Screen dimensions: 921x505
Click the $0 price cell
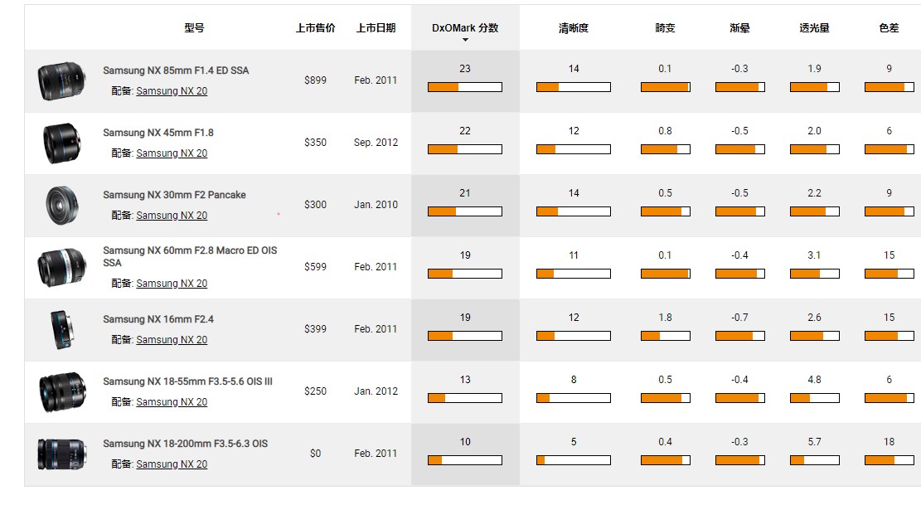click(315, 454)
